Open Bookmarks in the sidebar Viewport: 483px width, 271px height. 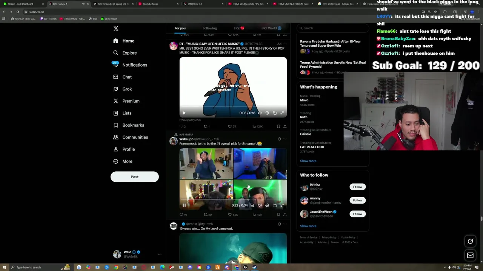pyautogui.click(x=129, y=125)
